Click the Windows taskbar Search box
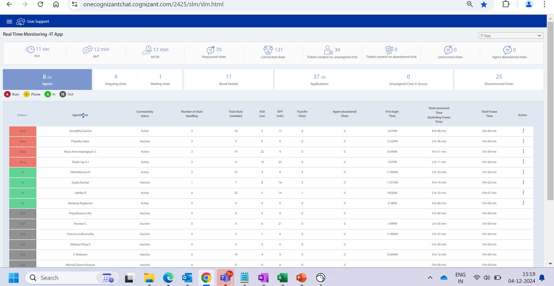Image resolution: width=554 pixels, height=286 pixels. (72, 278)
